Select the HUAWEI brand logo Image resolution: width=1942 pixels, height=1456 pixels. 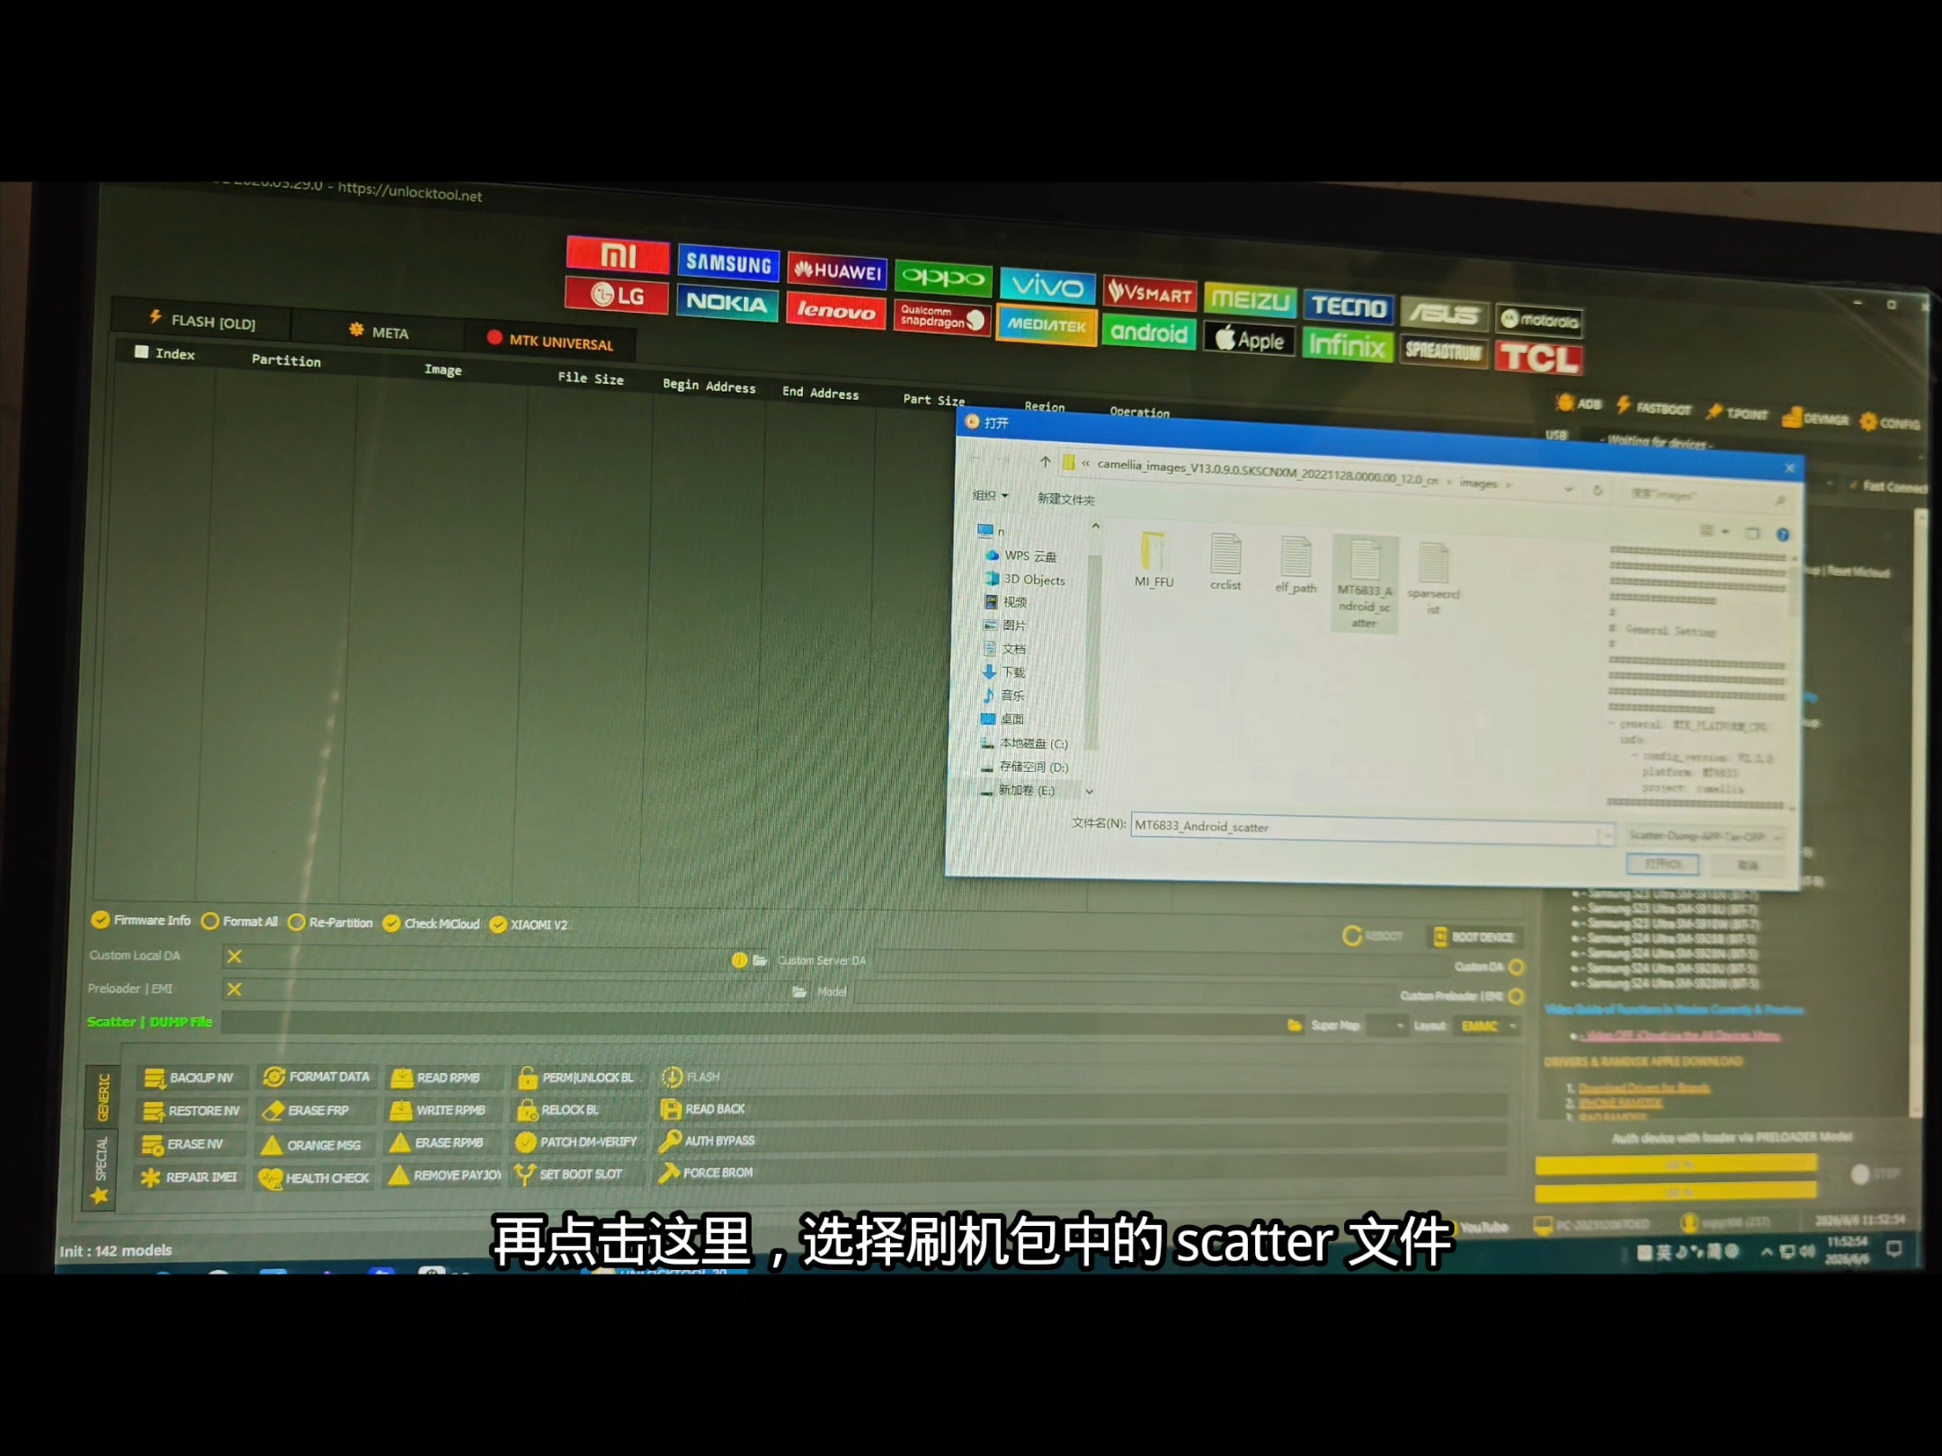pos(837,270)
